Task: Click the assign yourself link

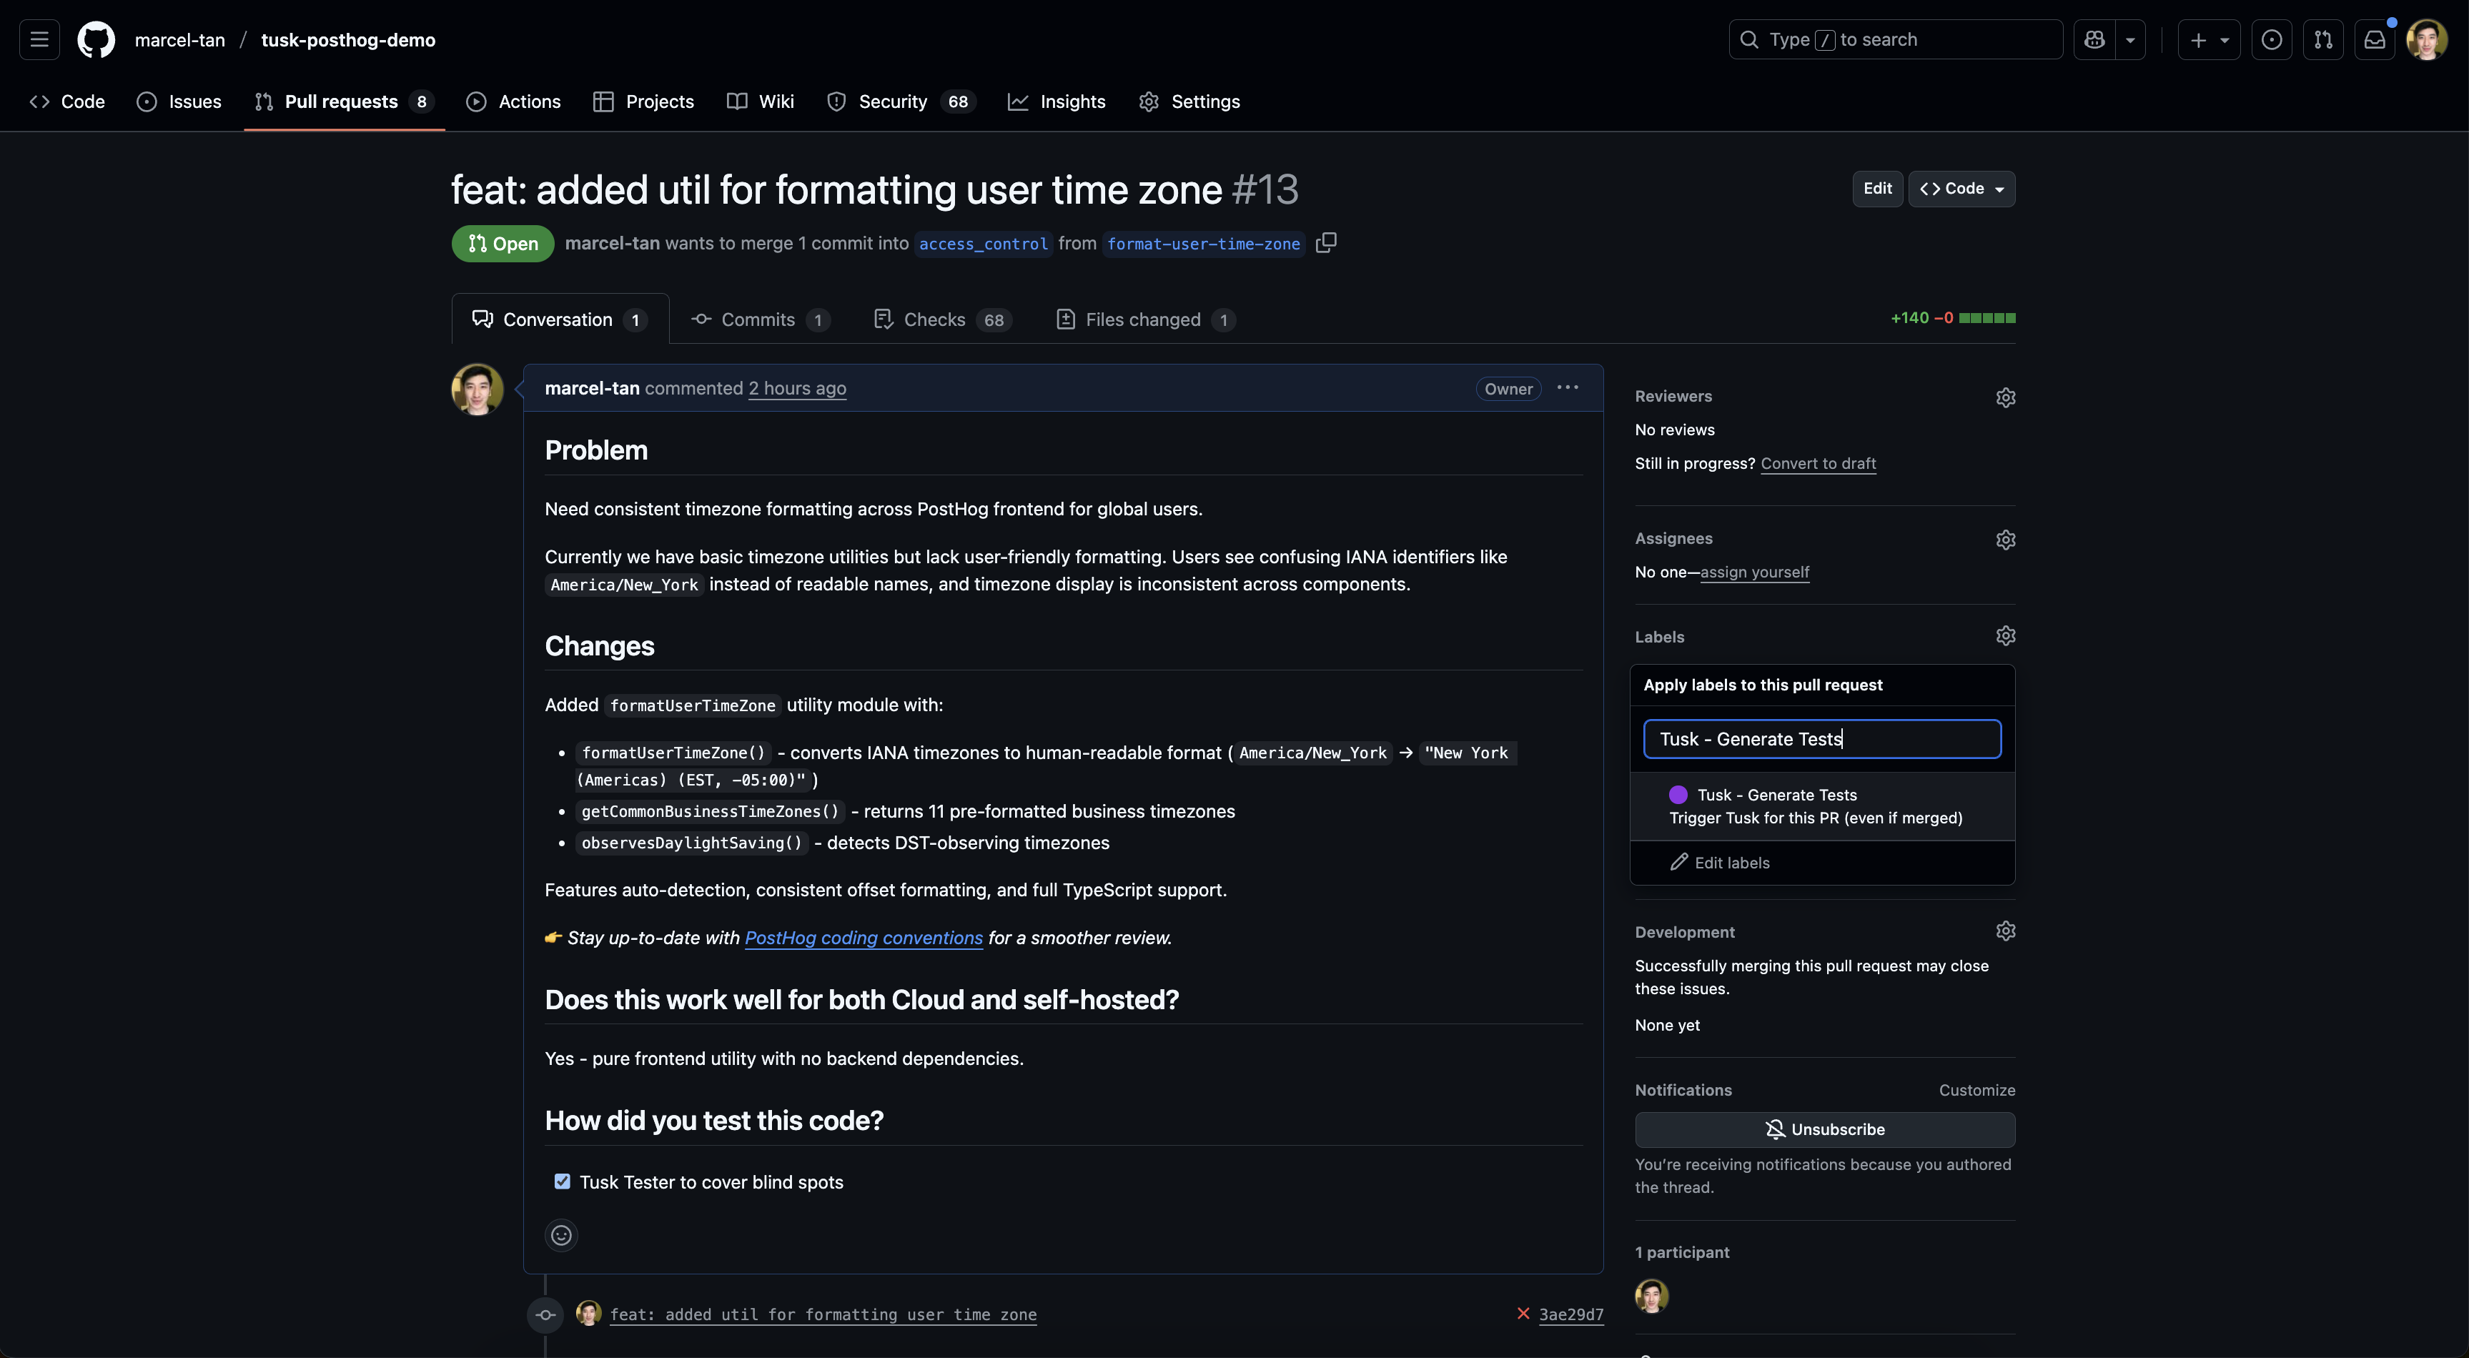Action: coord(1754,572)
